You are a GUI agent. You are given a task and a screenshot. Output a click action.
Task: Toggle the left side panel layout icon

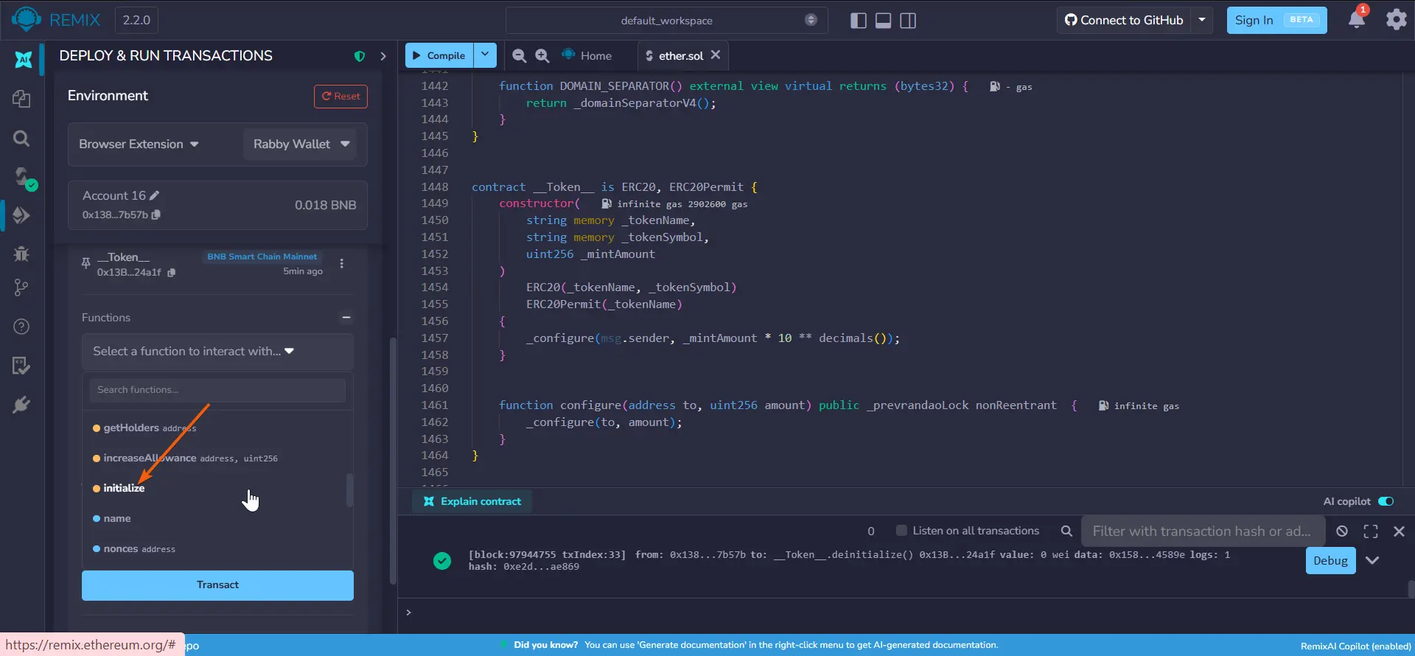coord(858,21)
